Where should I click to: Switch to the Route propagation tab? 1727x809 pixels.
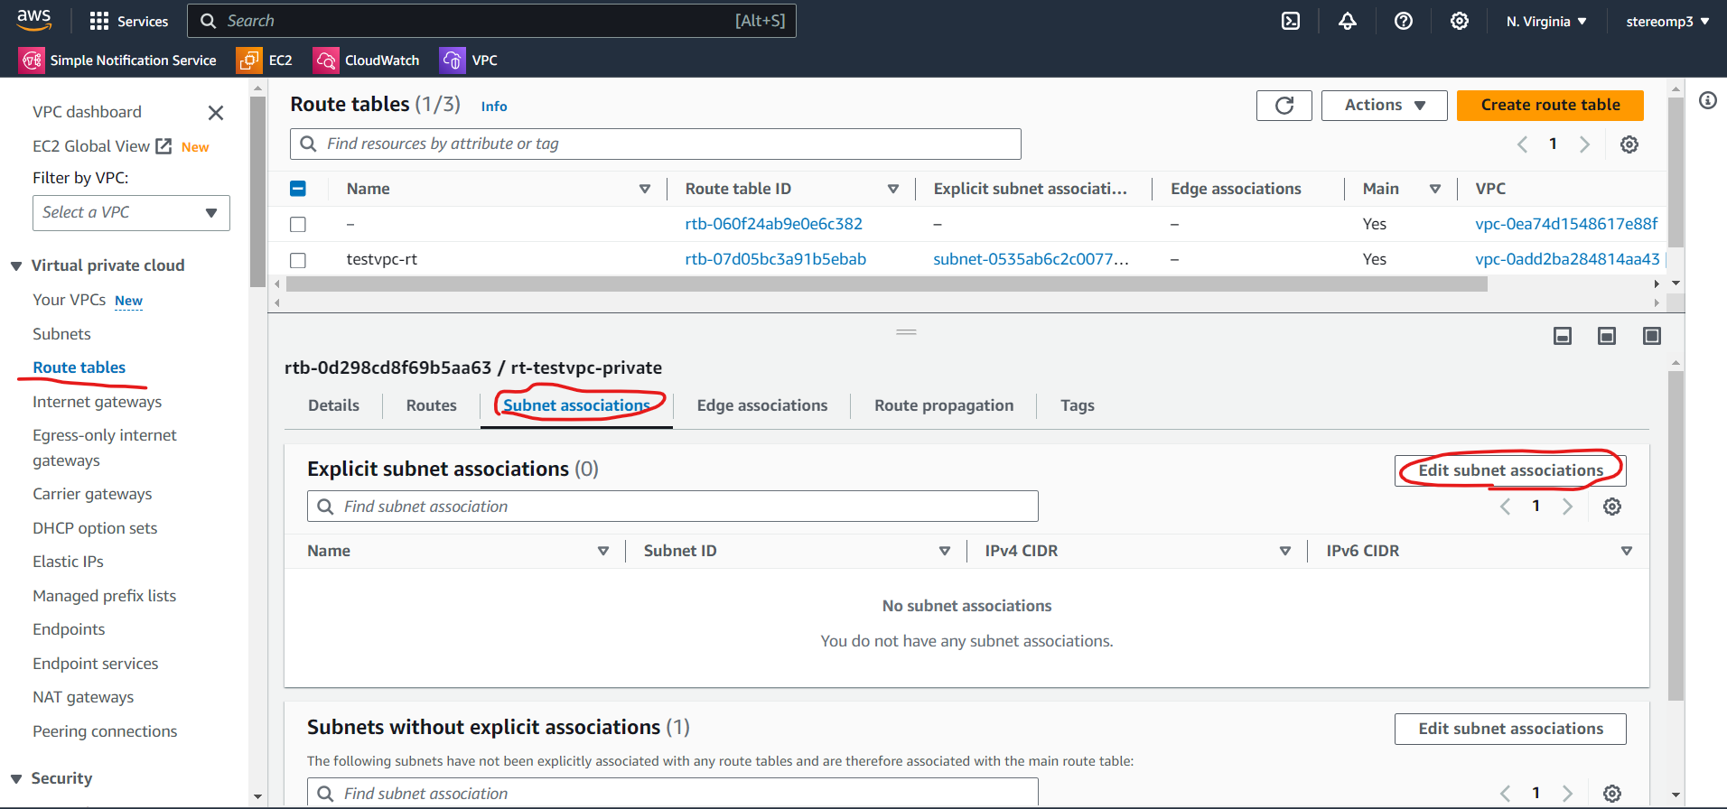[944, 406]
